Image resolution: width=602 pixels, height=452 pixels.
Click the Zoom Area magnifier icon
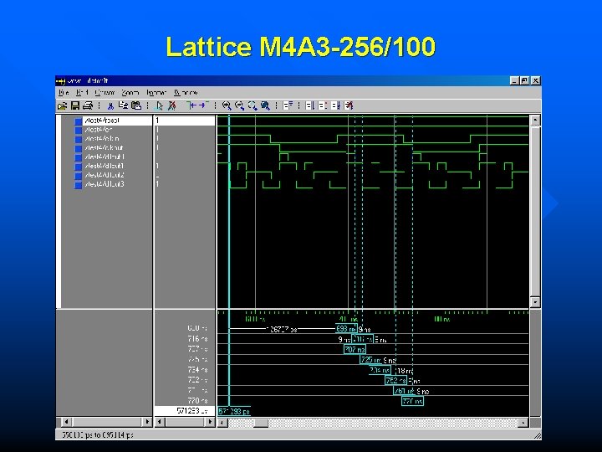(253, 105)
